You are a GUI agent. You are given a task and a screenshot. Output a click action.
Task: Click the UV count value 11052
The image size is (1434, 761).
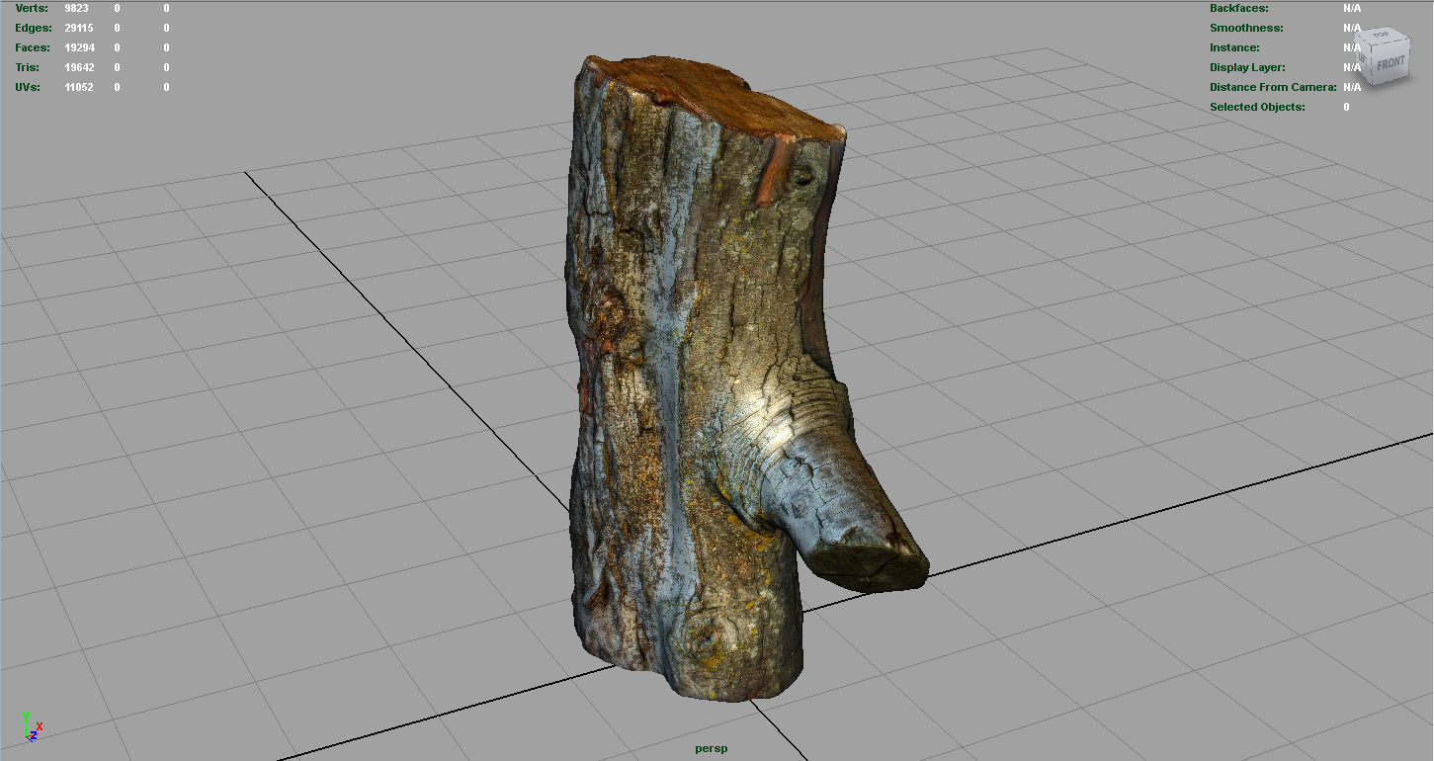[79, 87]
